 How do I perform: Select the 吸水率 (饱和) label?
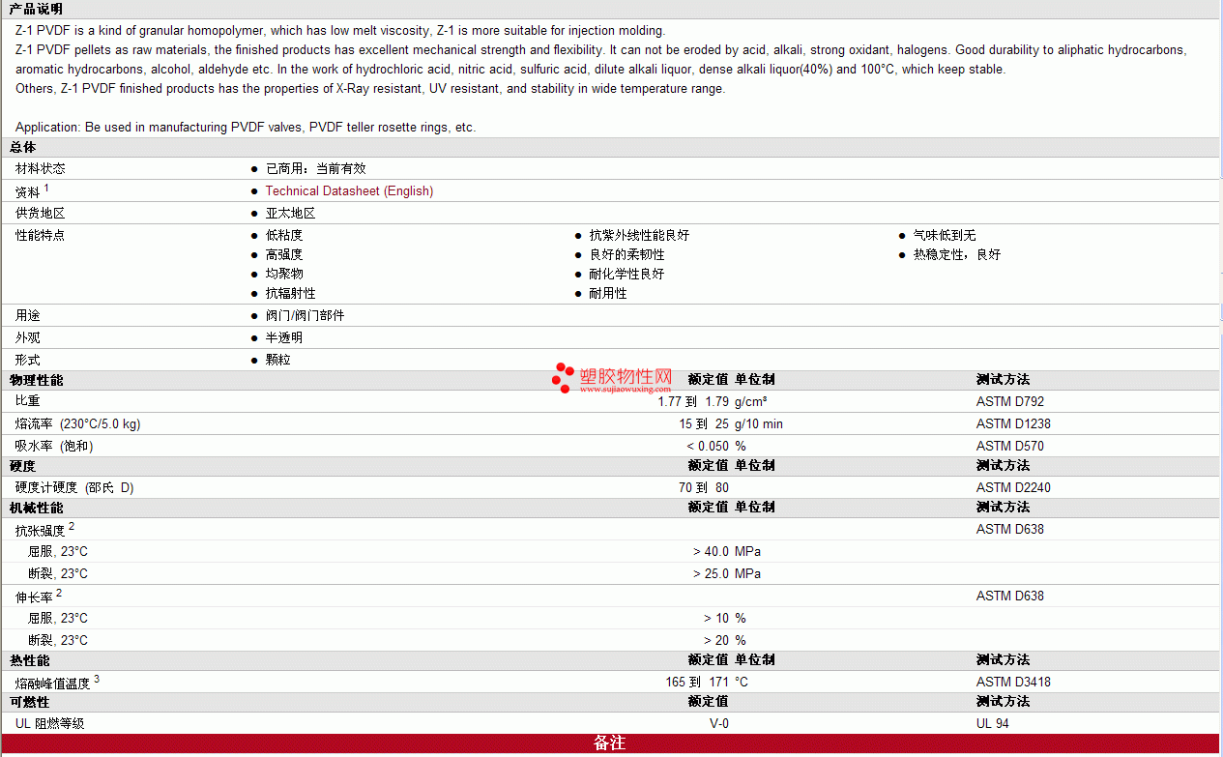[54, 446]
